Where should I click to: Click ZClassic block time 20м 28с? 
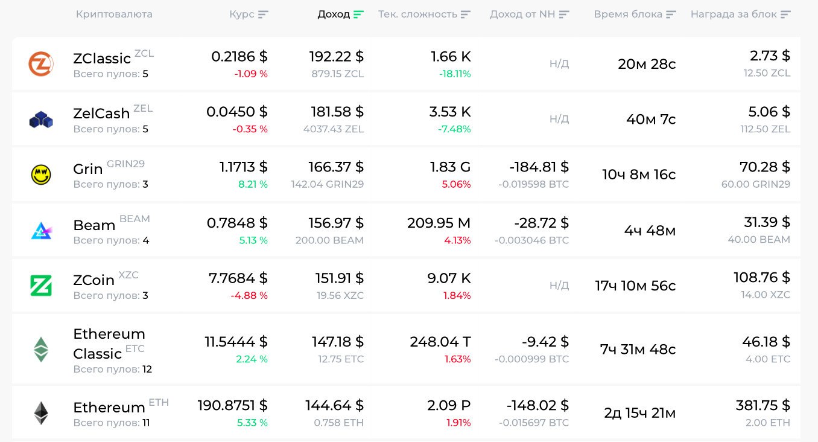647,64
